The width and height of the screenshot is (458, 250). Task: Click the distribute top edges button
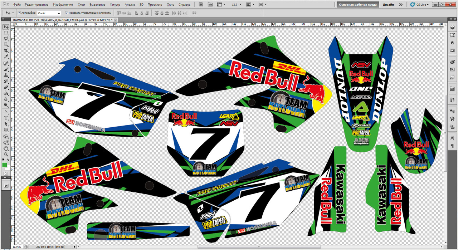click(x=156, y=13)
